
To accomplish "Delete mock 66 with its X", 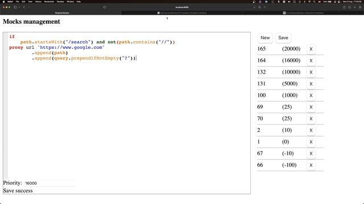I will (x=311, y=165).
